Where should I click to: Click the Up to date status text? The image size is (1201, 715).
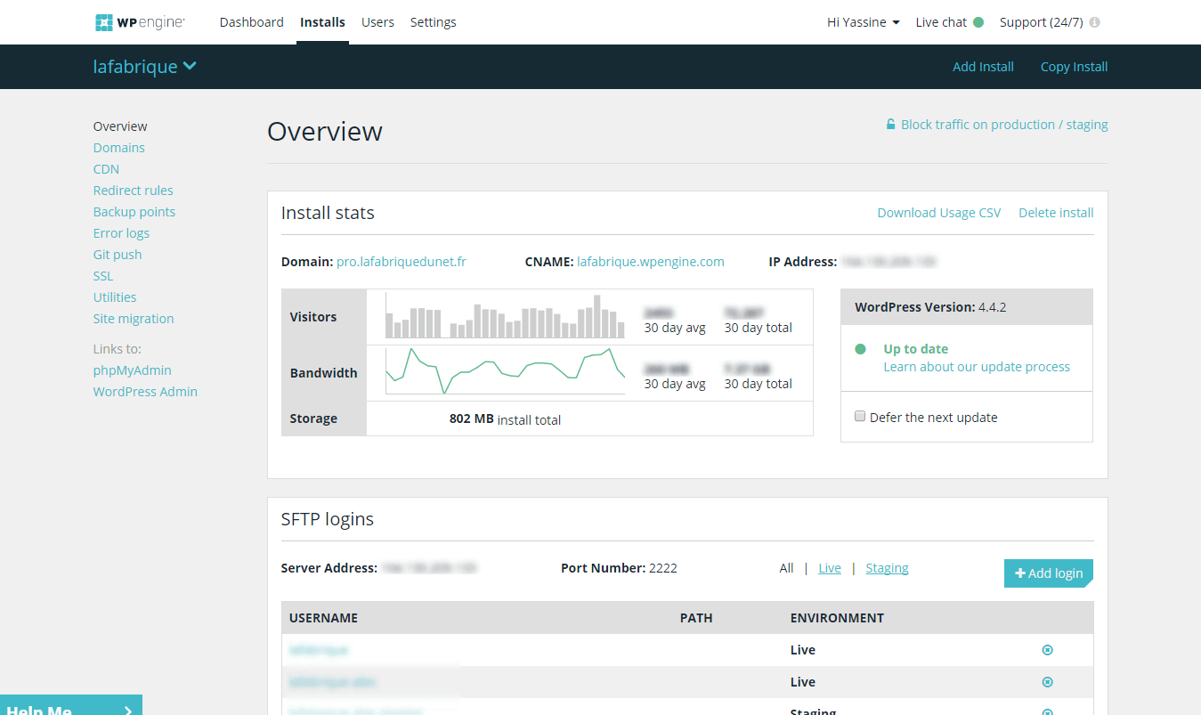pyautogui.click(x=915, y=349)
